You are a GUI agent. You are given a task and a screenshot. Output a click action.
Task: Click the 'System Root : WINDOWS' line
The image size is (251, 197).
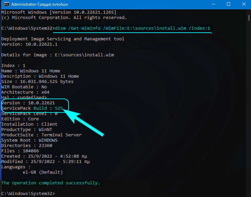coord(29,140)
